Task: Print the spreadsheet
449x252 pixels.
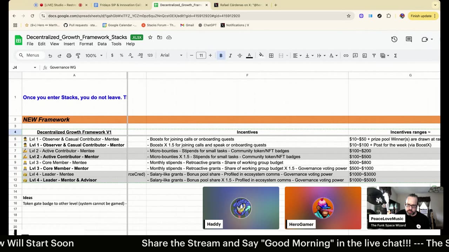Action: coord(69,56)
